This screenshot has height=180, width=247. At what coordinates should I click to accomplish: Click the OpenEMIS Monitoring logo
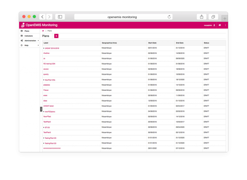pyautogui.click(x=39, y=25)
